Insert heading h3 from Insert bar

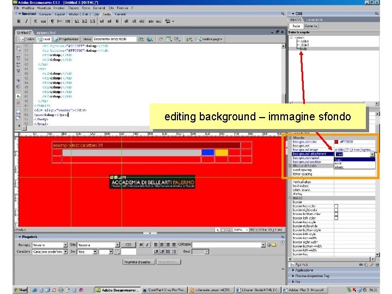tap(93, 21)
